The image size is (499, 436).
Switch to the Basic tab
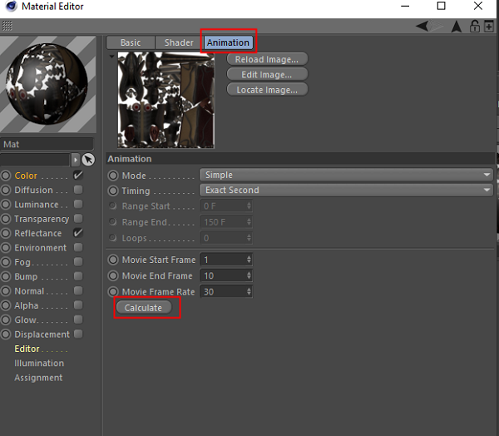[131, 42]
